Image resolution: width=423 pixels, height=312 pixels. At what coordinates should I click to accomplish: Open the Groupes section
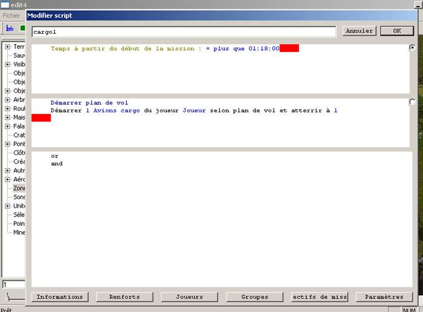254,297
